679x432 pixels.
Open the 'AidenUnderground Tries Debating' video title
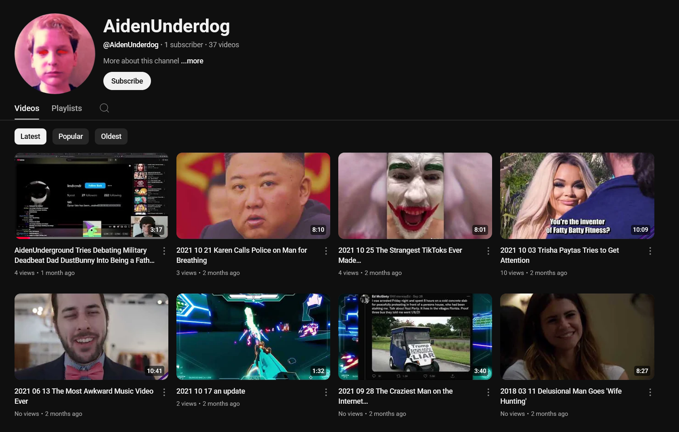coord(84,255)
